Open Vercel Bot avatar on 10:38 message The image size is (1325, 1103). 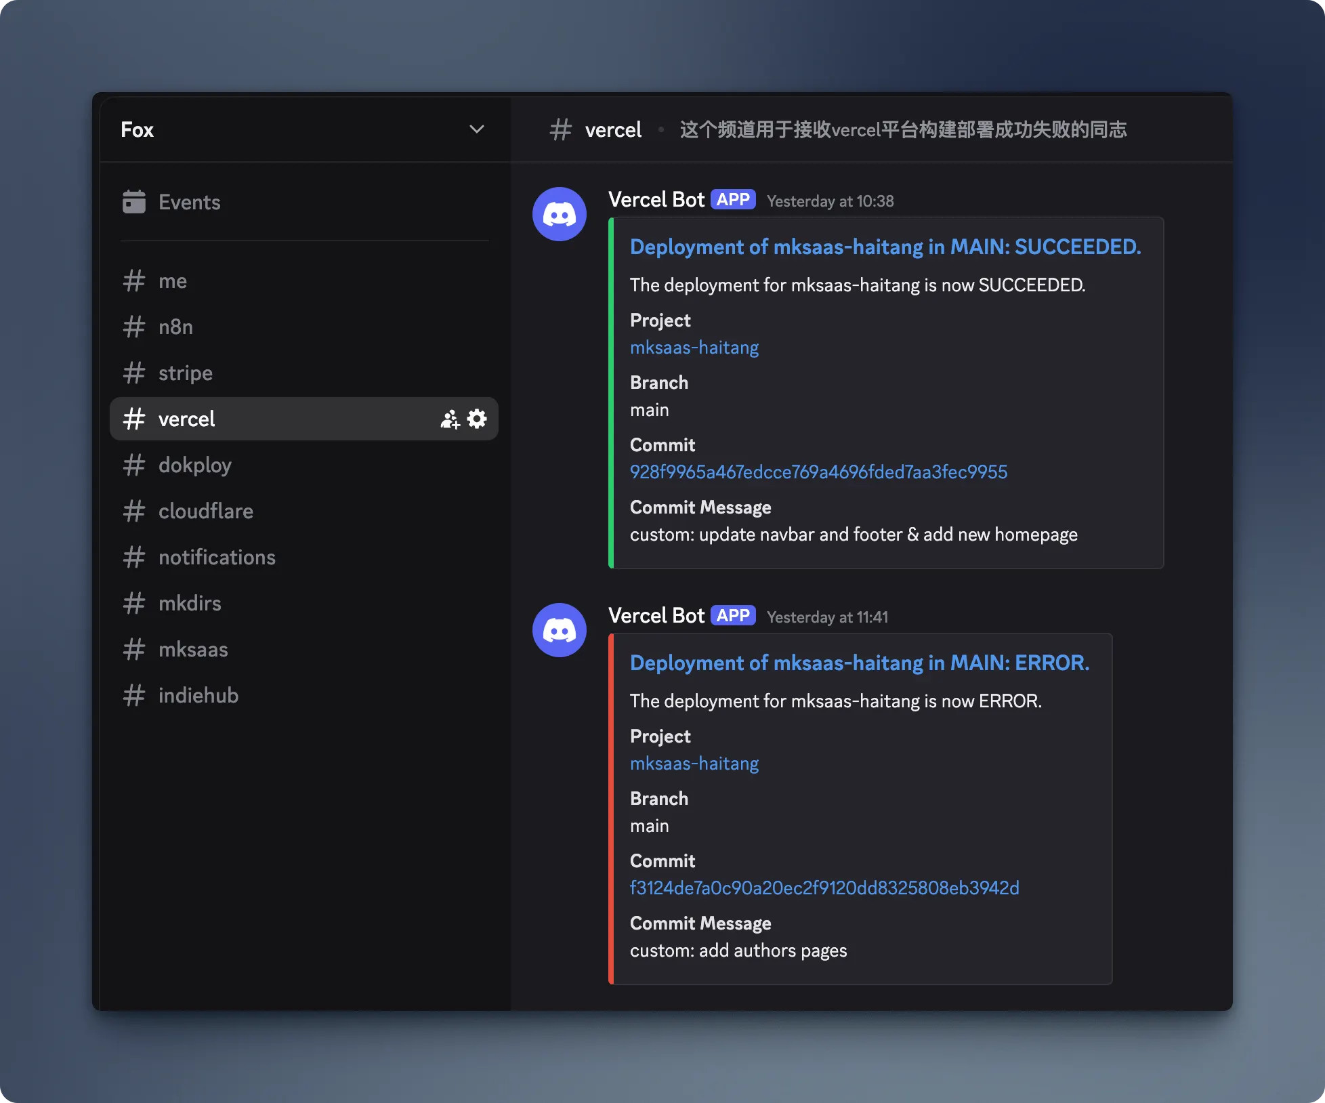coord(560,214)
